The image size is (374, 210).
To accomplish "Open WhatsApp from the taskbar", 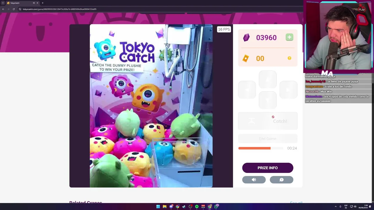I will [x=216, y=206].
